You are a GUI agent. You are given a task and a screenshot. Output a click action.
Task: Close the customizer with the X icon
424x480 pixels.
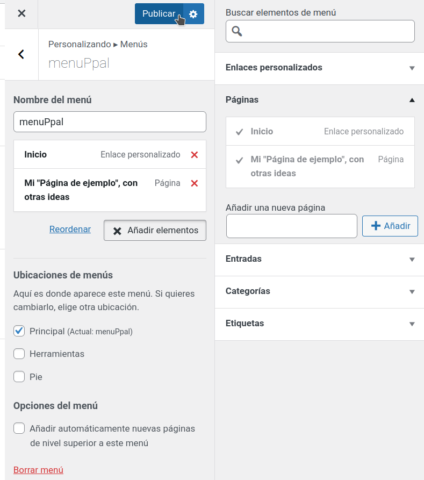point(21,13)
